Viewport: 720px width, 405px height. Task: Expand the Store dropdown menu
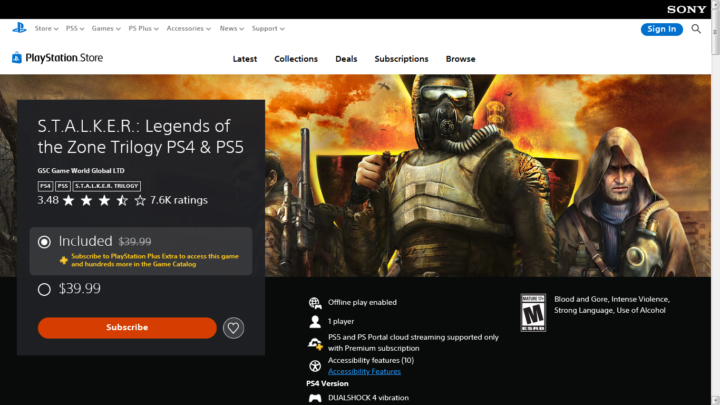coord(46,28)
